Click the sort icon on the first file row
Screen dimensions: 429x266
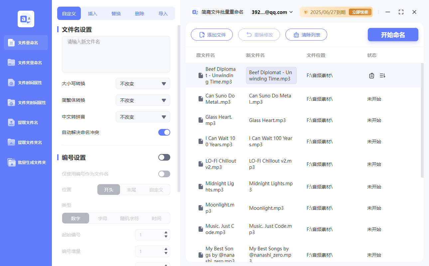[382, 75]
